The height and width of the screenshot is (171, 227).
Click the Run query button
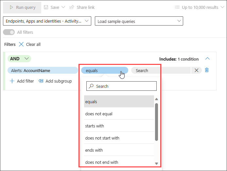click(x=22, y=8)
